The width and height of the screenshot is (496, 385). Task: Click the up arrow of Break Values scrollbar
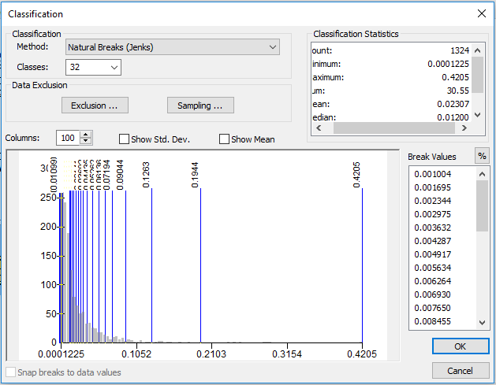pyautogui.click(x=482, y=174)
